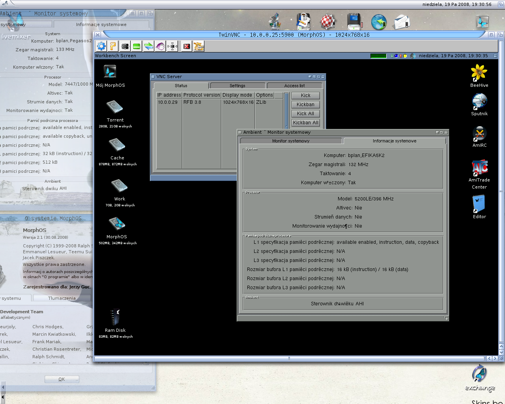Click the view scaling arrows toolbar icon
The image size is (505, 404).
click(172, 46)
